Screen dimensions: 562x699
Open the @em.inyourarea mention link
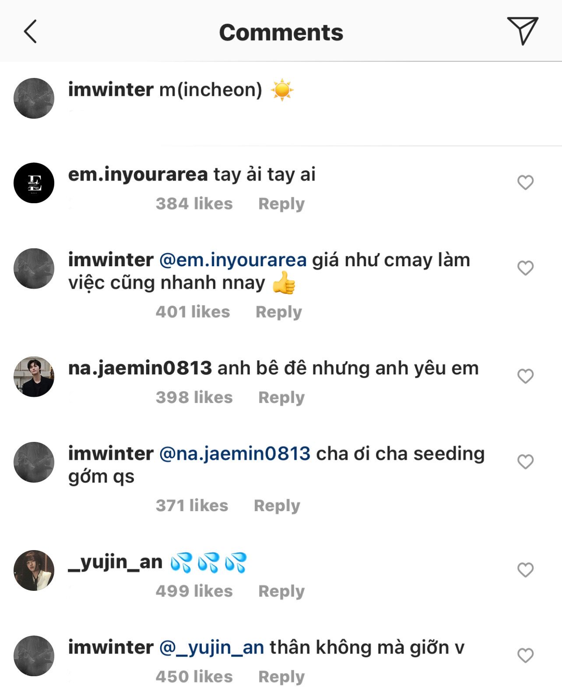point(233,260)
